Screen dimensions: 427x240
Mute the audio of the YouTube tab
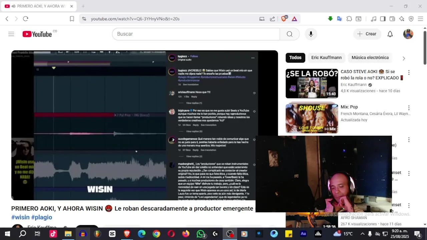[x=13, y=6]
